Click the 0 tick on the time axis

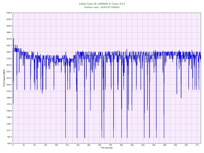coord(13,145)
